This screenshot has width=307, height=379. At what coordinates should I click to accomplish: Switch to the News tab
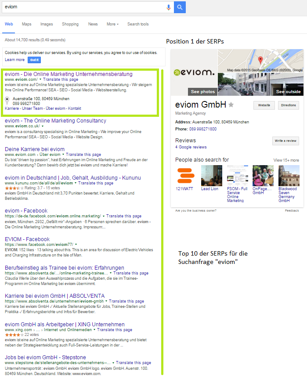(x=93, y=24)
